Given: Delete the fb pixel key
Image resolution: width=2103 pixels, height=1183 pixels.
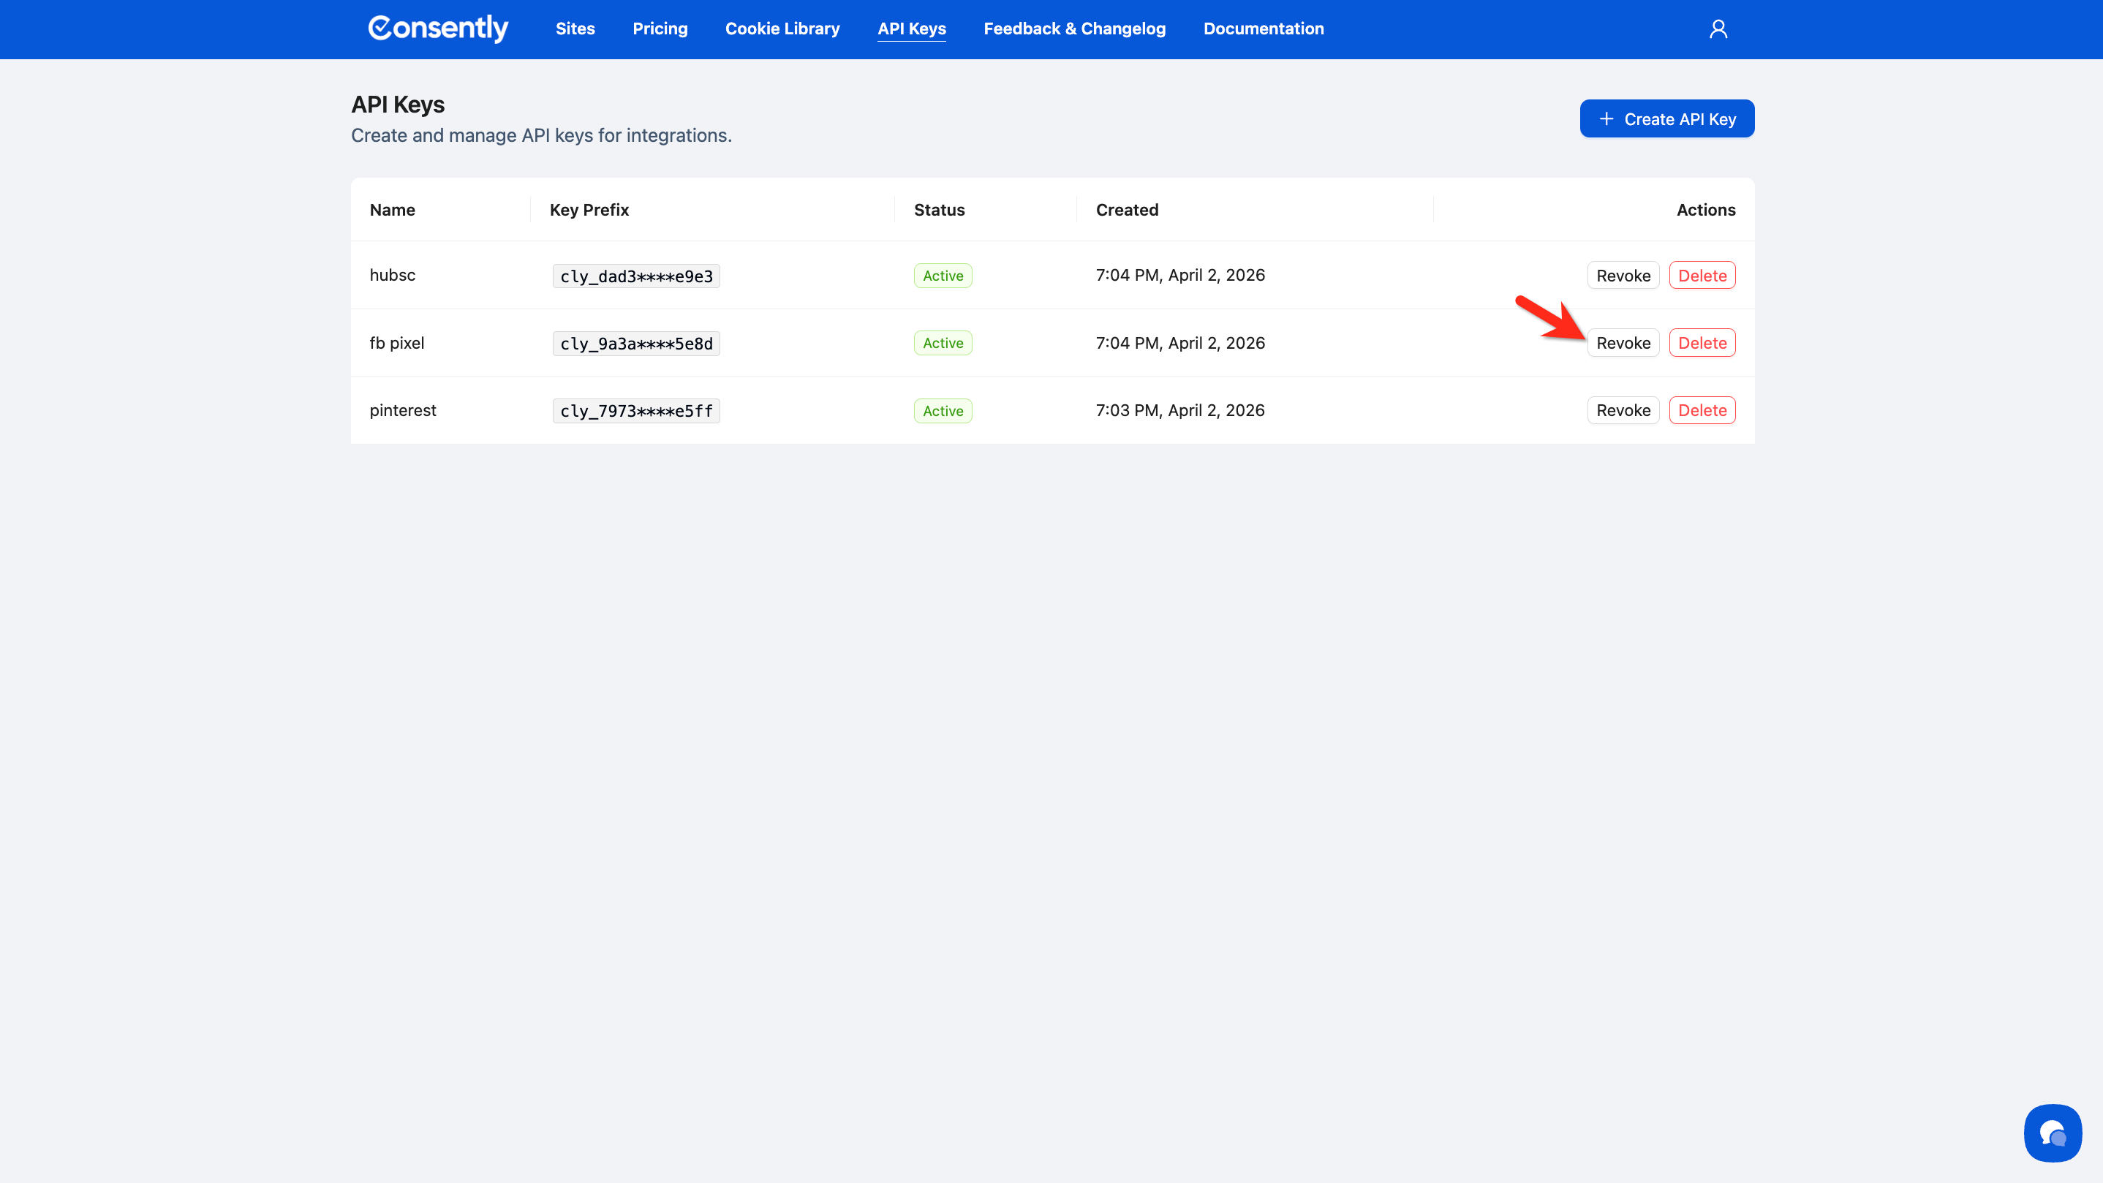Looking at the screenshot, I should point(1702,343).
